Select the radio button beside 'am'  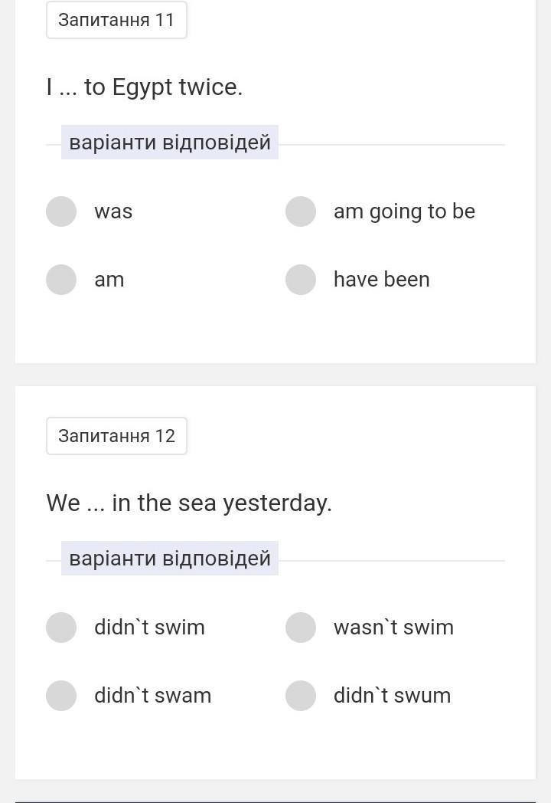[61, 280]
